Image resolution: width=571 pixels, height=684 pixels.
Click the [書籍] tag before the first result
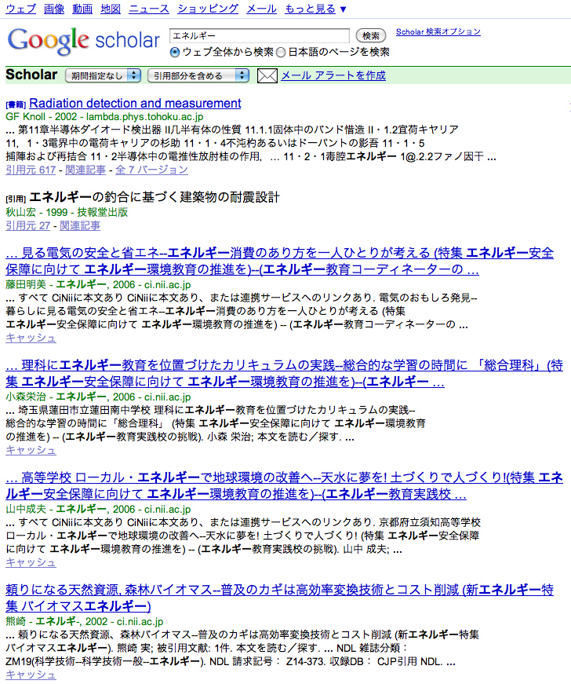pyautogui.click(x=16, y=104)
